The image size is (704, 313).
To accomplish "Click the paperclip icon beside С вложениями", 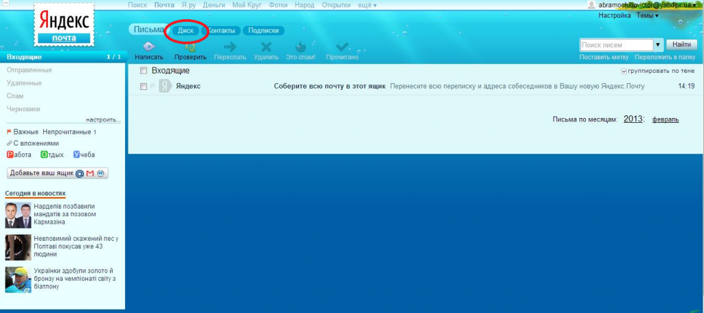I will pos(10,143).
